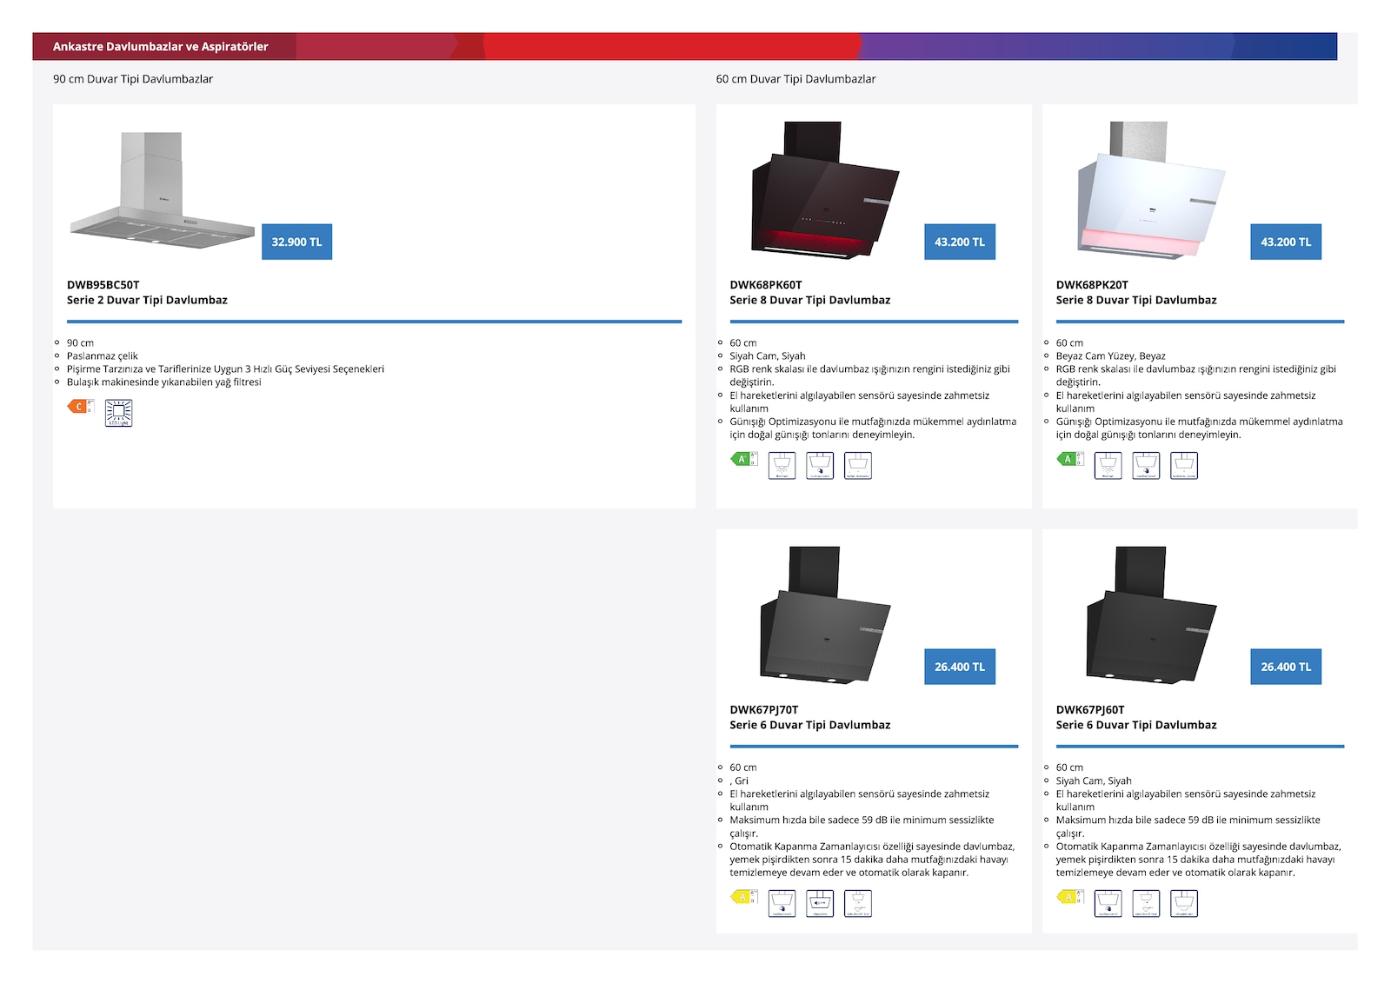The height and width of the screenshot is (983, 1391).
Task: Click the '60 cm Duvar Tipi Davlumbazlar' section heading
Action: coord(795,79)
